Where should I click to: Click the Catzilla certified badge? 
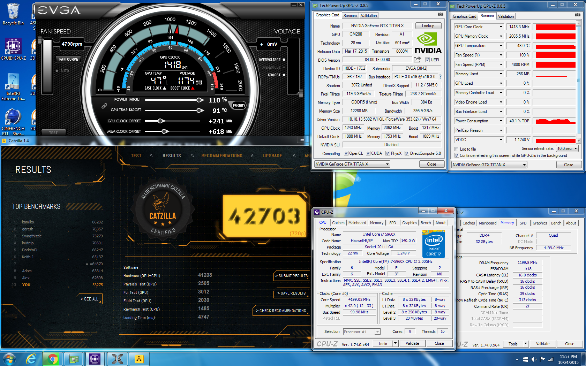pos(163,209)
